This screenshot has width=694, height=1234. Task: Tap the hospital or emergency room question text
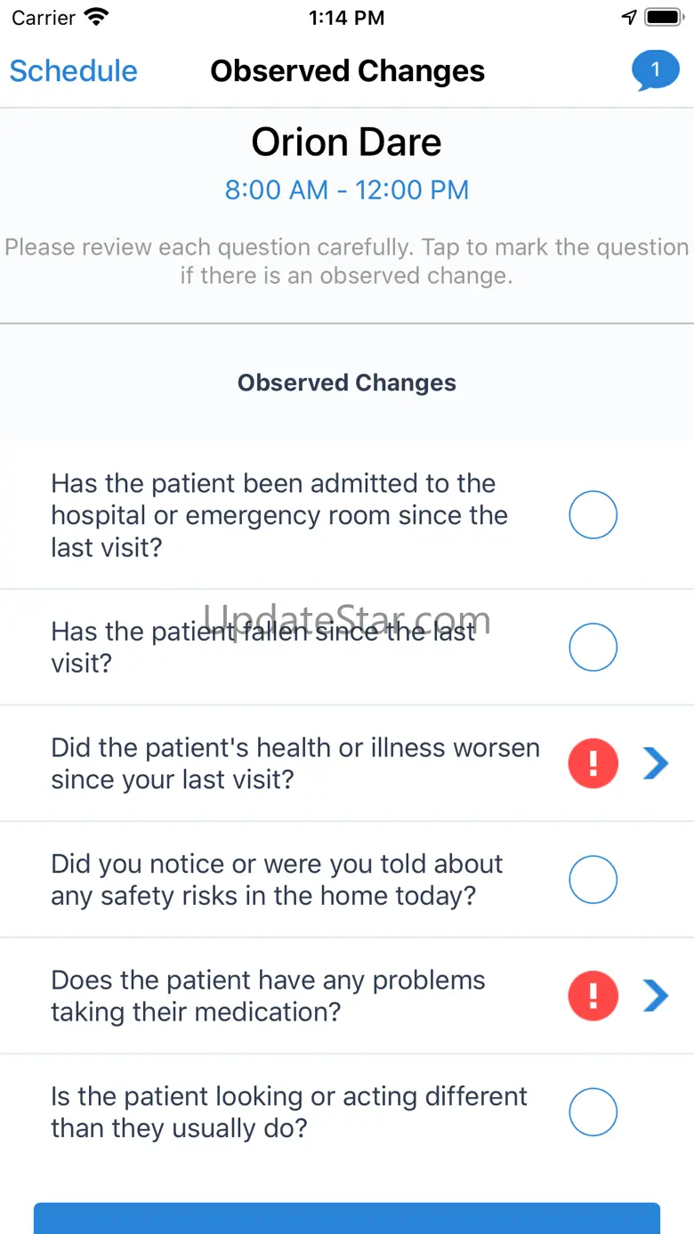278,515
